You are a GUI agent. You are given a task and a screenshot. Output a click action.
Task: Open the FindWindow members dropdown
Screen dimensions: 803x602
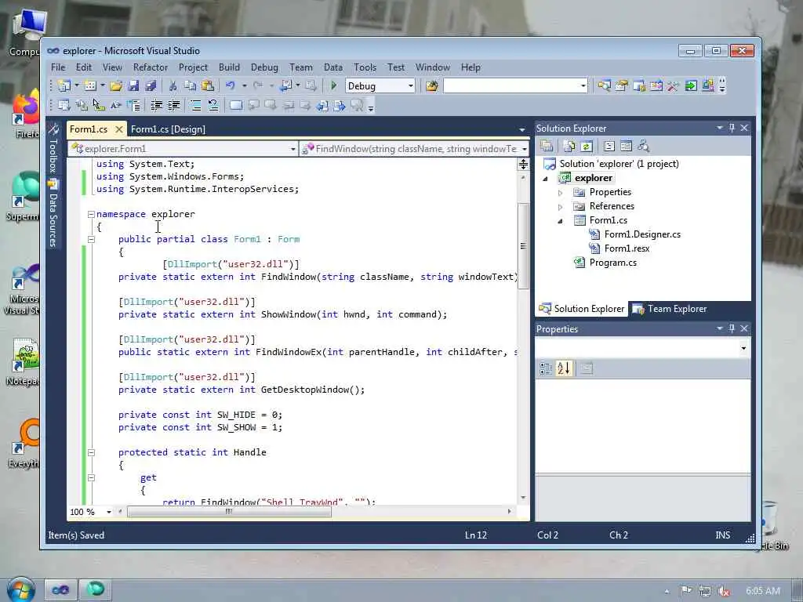coord(524,149)
